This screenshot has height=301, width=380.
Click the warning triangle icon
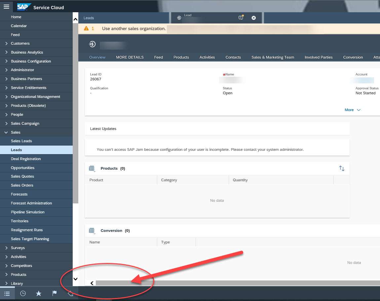point(86,29)
